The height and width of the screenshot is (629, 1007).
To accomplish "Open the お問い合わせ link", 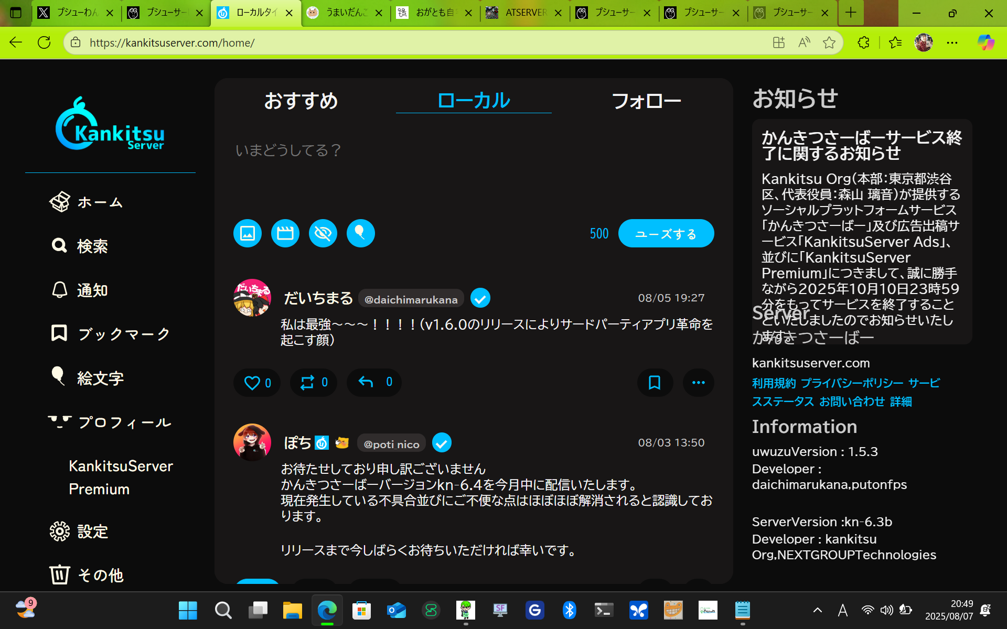I will coord(852,402).
